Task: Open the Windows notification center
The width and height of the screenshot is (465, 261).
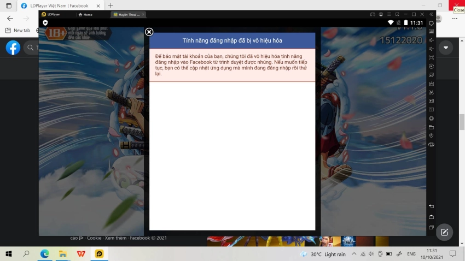Action: (x=452, y=253)
